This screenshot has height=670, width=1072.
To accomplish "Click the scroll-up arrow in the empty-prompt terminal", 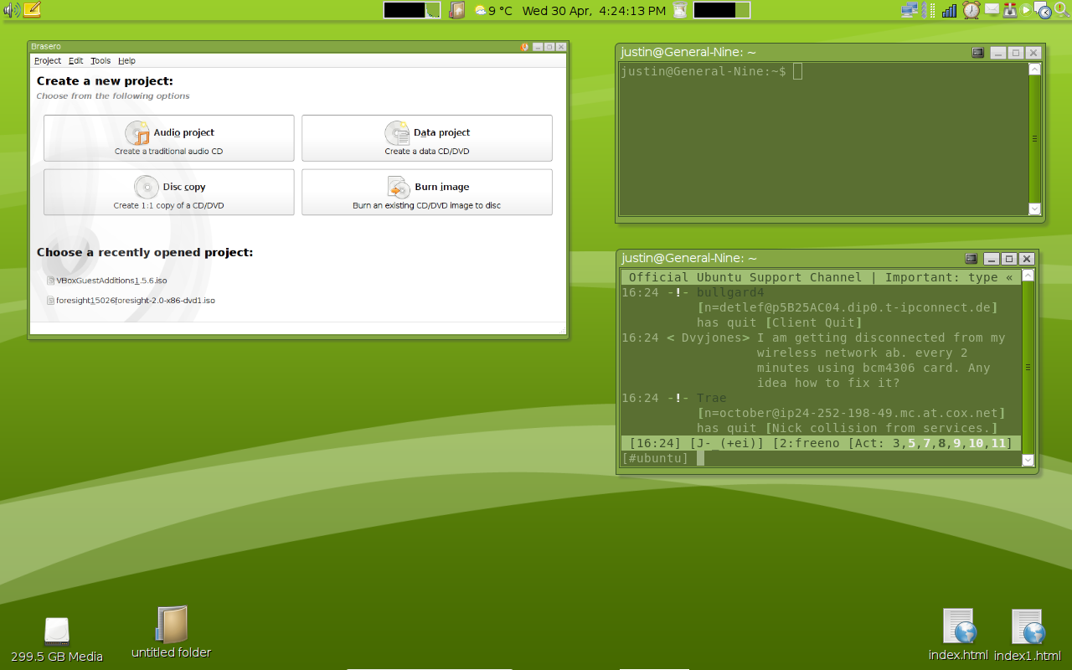I will click(x=1034, y=70).
